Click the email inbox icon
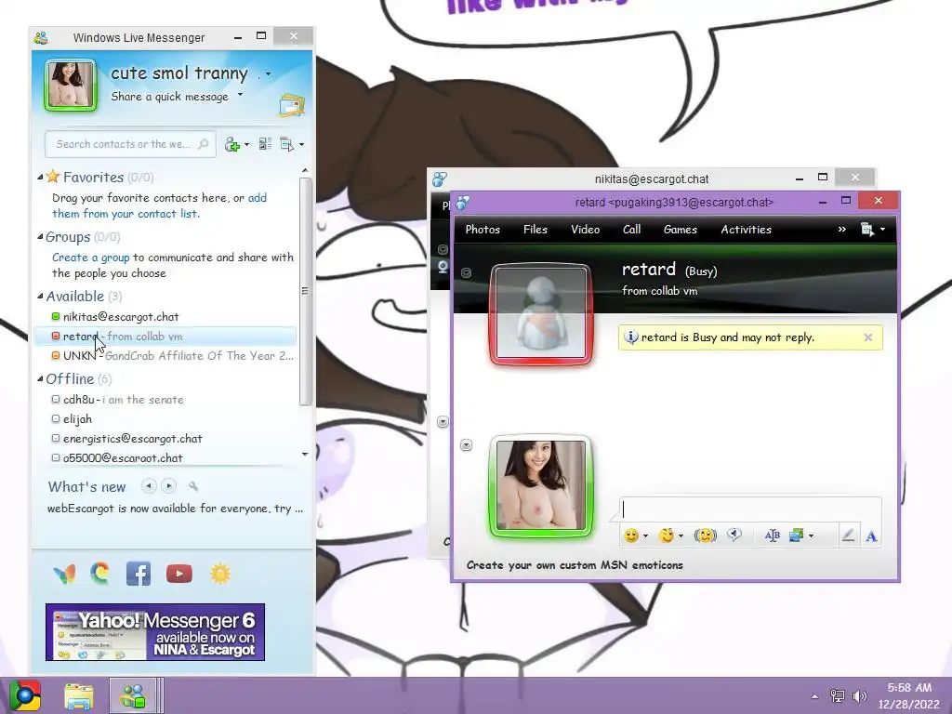952x714 pixels. (291, 105)
